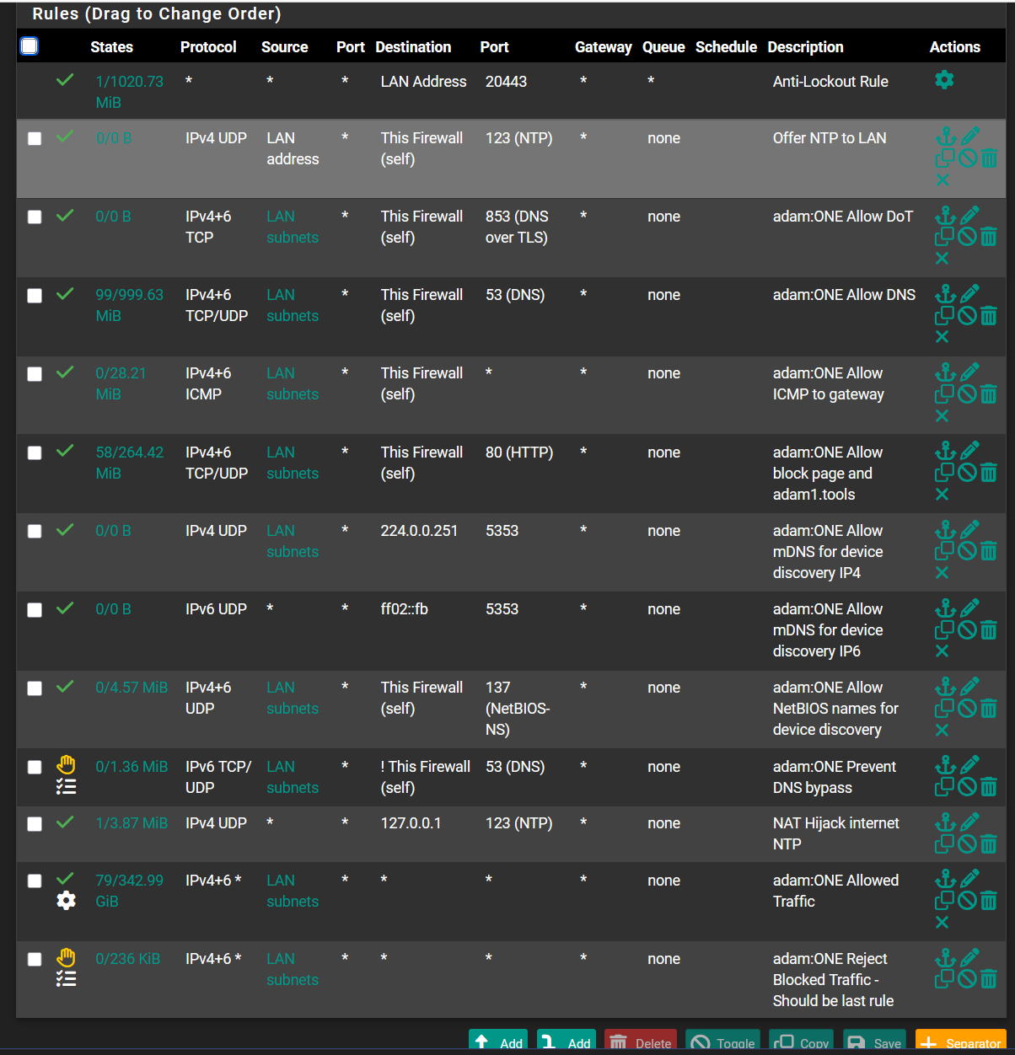Click the anchor icon on "Prevent DNS bypass" rule

[945, 764]
